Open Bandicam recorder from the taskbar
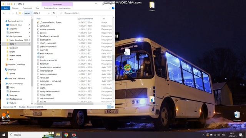Viewport: 246px width, 138px height. (74, 135)
